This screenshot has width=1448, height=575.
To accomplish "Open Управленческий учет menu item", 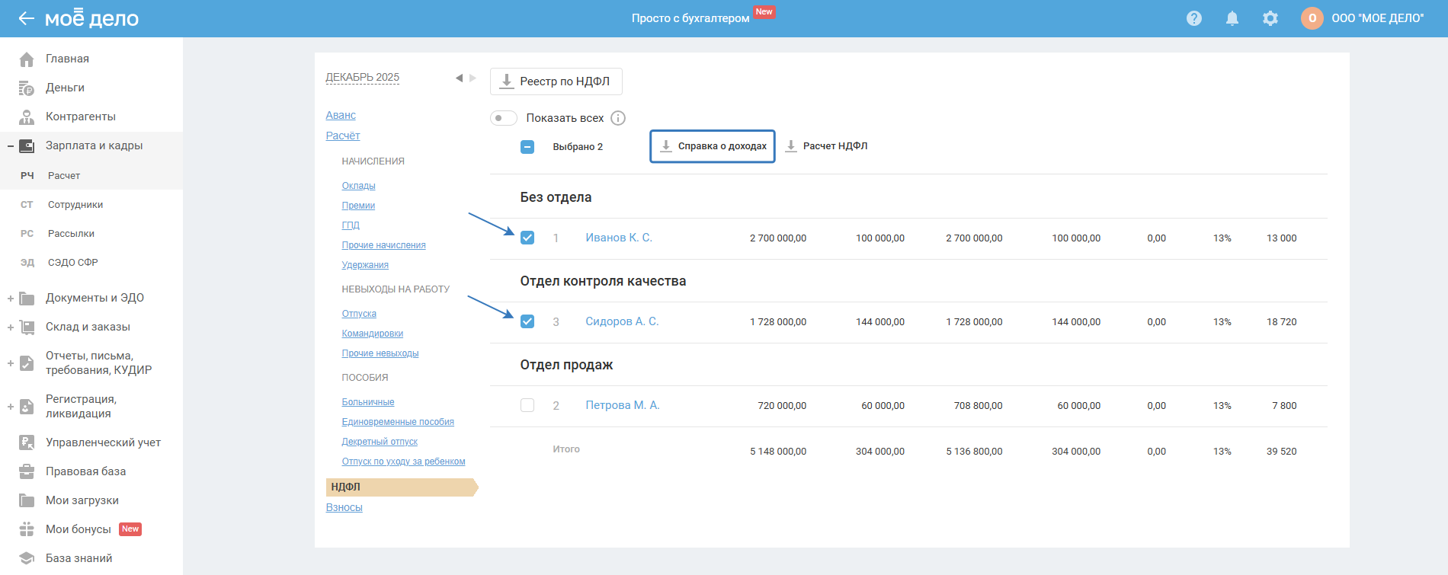I will click(x=103, y=442).
